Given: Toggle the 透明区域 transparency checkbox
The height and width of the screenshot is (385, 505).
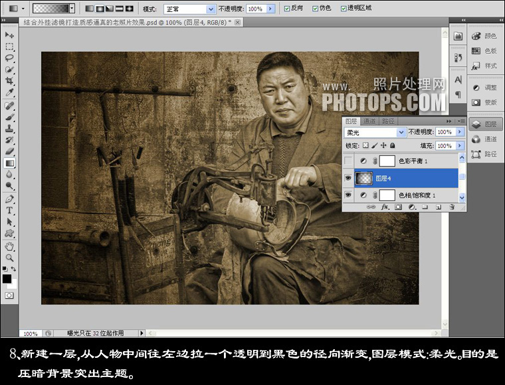Looking at the screenshot, I should point(344,9).
